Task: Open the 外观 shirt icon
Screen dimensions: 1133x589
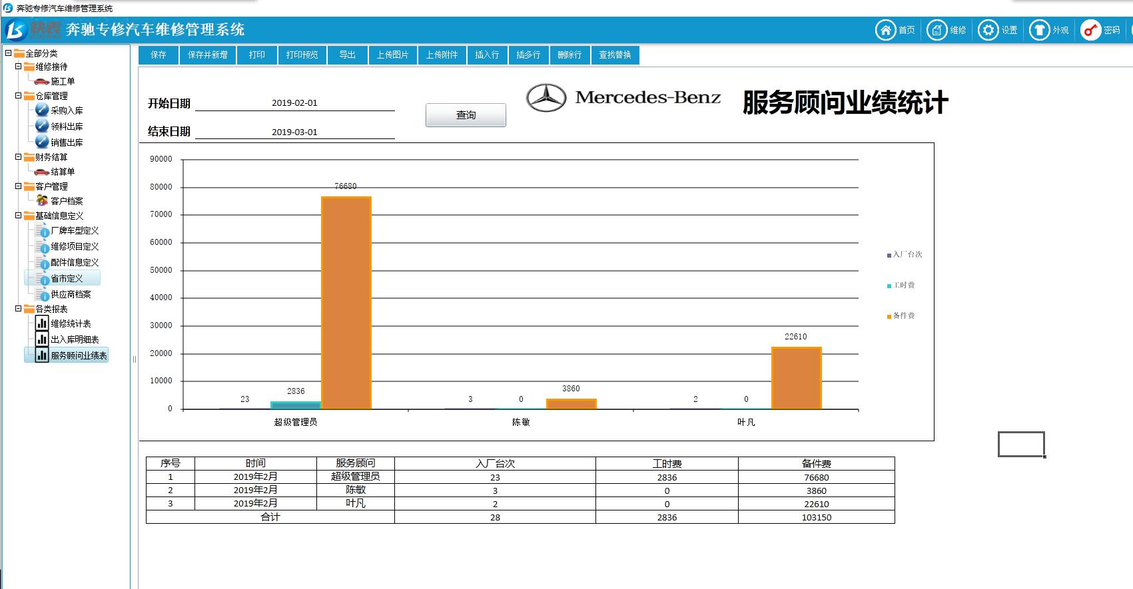Action: [1039, 30]
